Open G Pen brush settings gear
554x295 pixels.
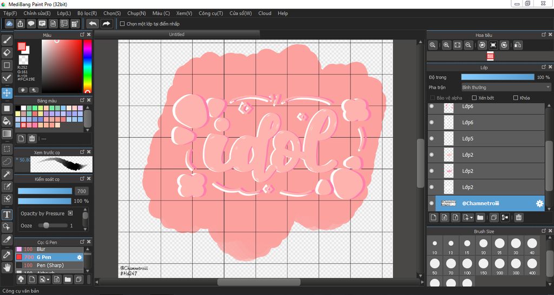[80, 257]
